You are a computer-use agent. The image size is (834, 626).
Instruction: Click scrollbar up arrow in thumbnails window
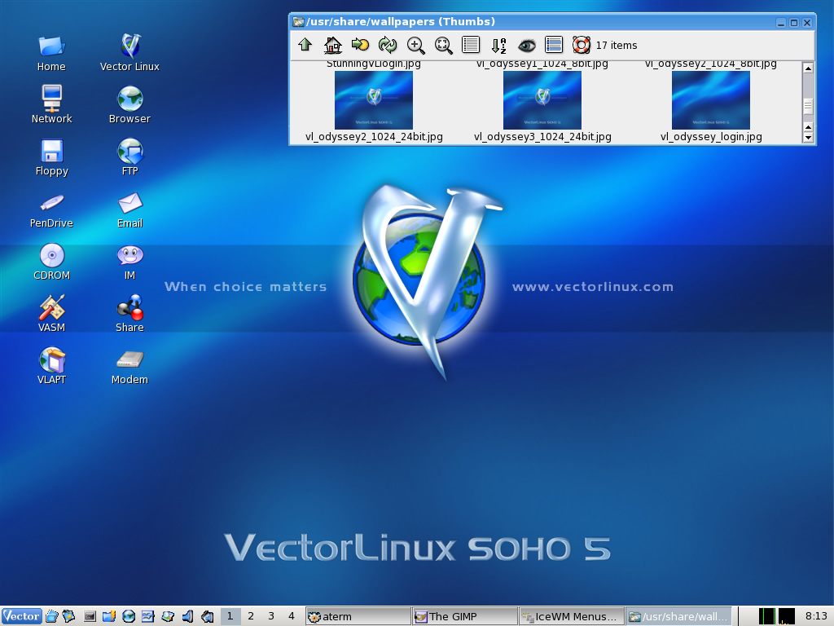(808, 68)
